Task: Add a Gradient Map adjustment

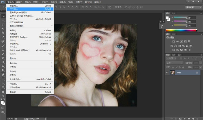Action: pos(189,50)
